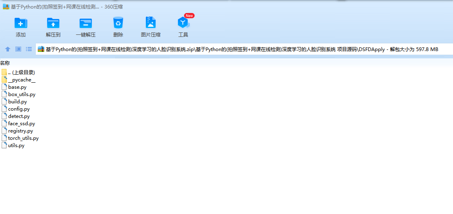Select the torch_utils.py file
The width and height of the screenshot is (453, 214).
[20, 138]
